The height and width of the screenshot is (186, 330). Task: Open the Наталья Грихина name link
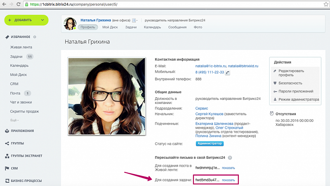(x=96, y=20)
